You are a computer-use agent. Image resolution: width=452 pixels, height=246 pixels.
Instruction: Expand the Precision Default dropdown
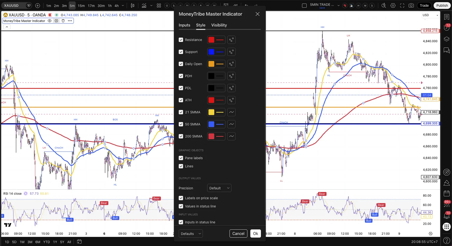point(219,188)
